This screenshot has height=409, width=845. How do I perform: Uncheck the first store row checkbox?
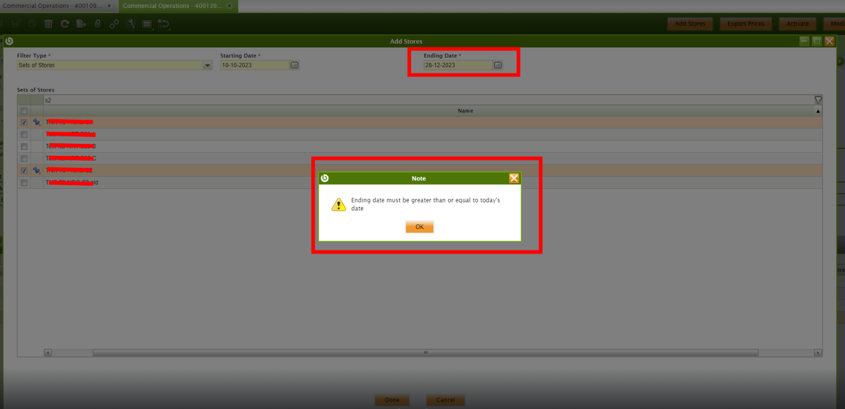[x=24, y=122]
